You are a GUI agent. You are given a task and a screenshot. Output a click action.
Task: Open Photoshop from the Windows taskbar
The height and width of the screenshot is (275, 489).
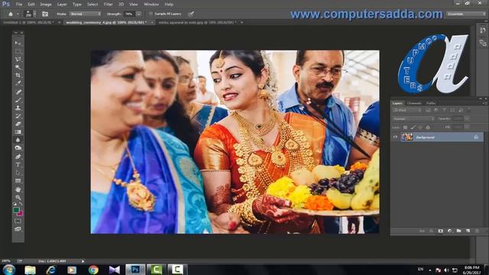pos(135,270)
